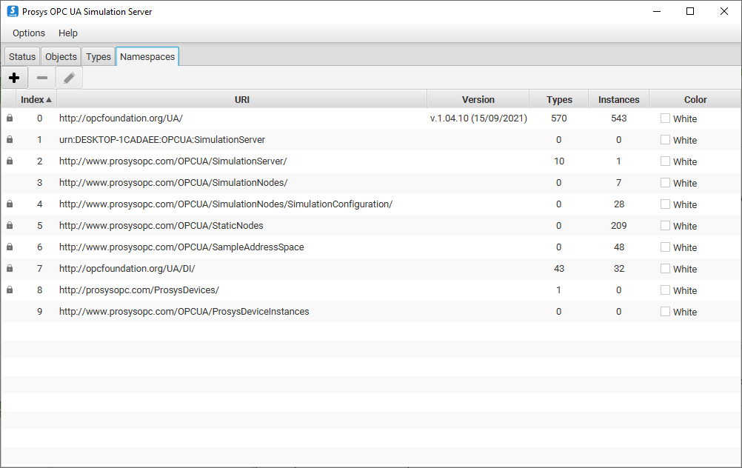The height and width of the screenshot is (468, 742).
Task: Toggle color checkbox for SimulationNodes index 3
Action: click(x=665, y=183)
